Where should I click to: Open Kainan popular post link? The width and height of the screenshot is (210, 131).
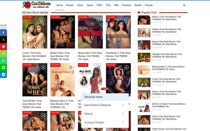click(x=167, y=93)
